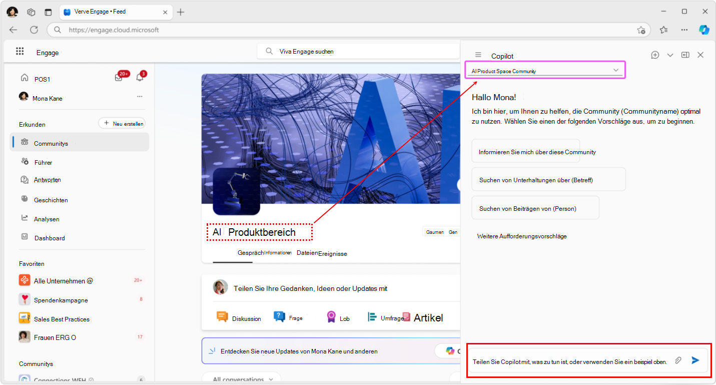Open the inbox icon with 20+ badge
Screen dimensions: 716x385
(x=119, y=77)
